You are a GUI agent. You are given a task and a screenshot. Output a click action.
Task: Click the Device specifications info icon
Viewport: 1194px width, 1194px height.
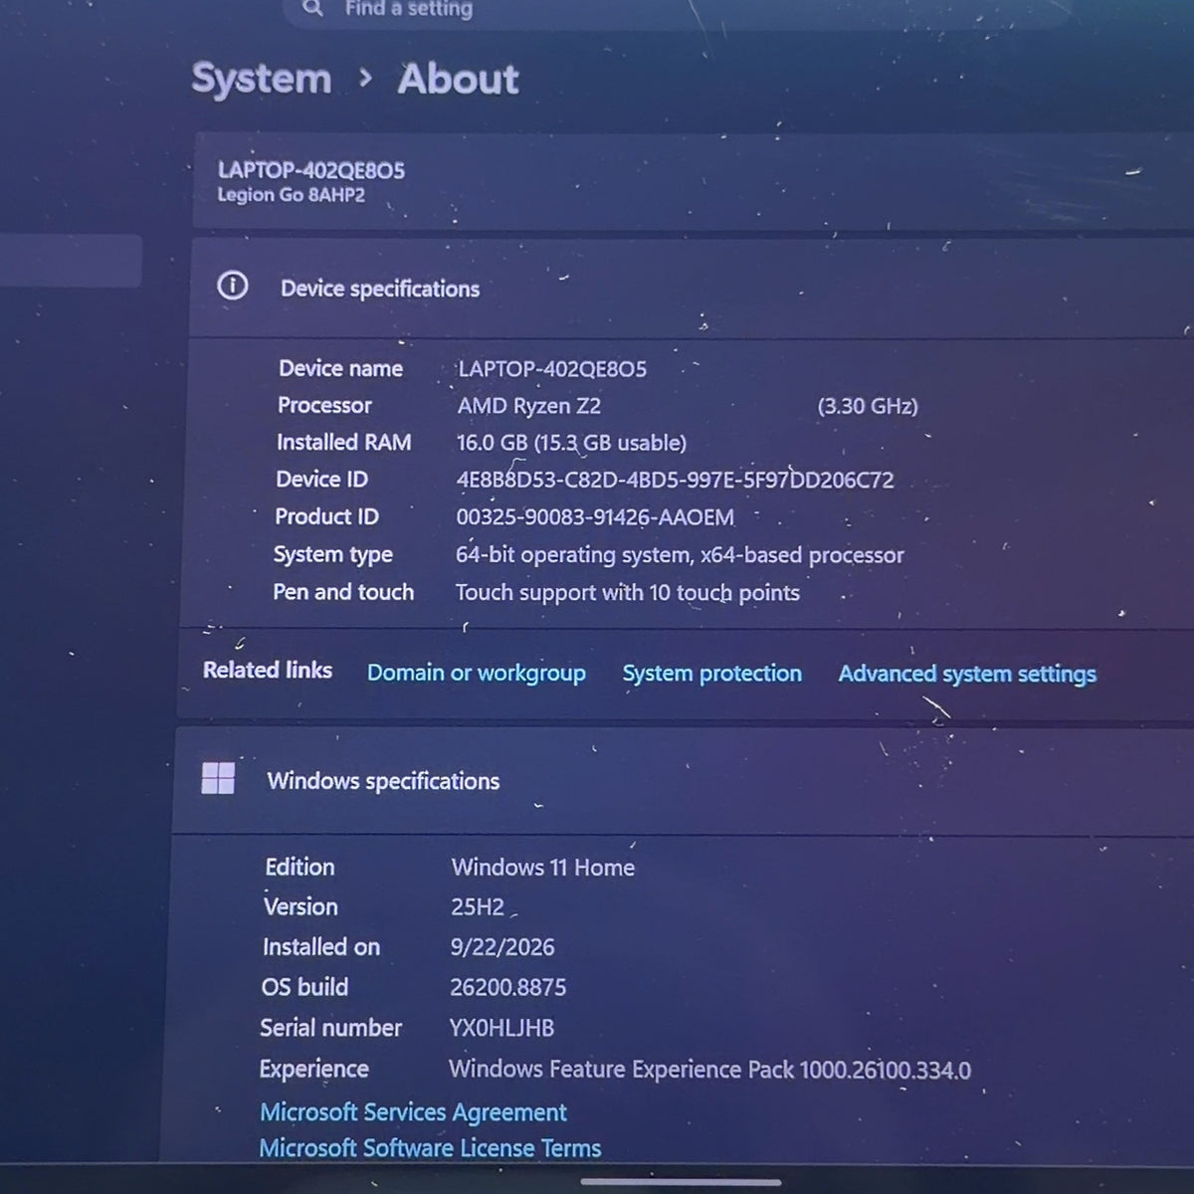(232, 287)
